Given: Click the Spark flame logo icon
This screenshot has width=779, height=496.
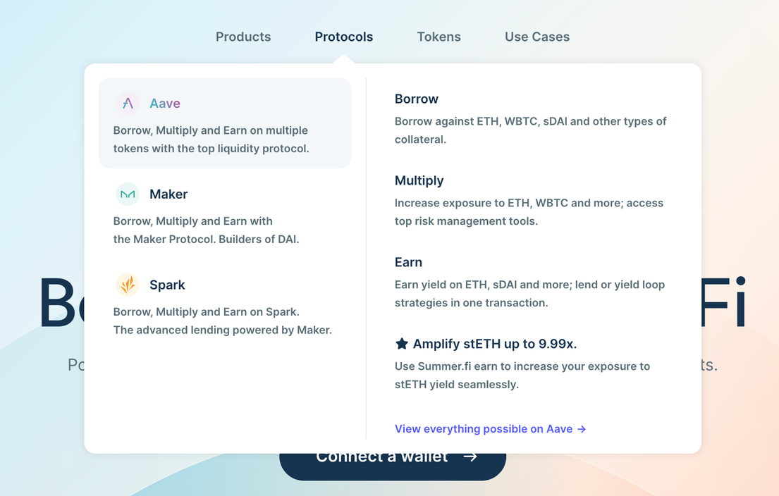Looking at the screenshot, I should 128,285.
